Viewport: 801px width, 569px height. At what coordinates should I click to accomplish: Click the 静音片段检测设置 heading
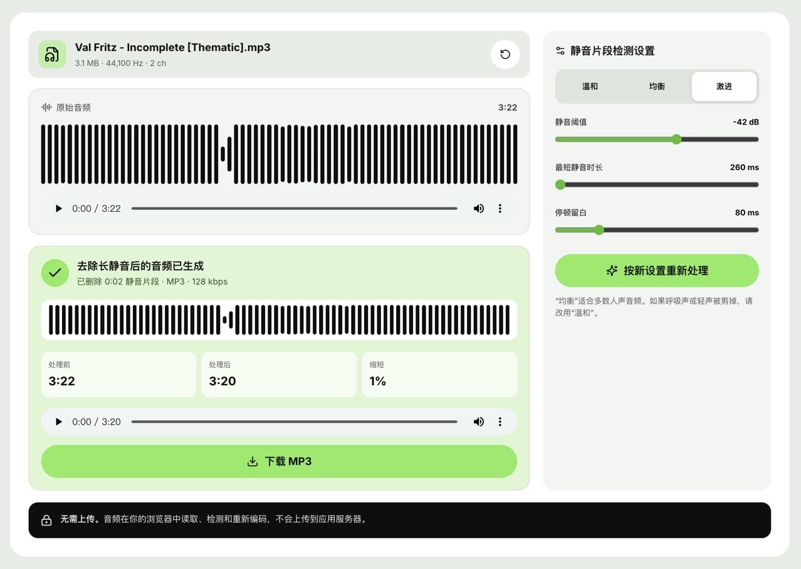coord(612,51)
